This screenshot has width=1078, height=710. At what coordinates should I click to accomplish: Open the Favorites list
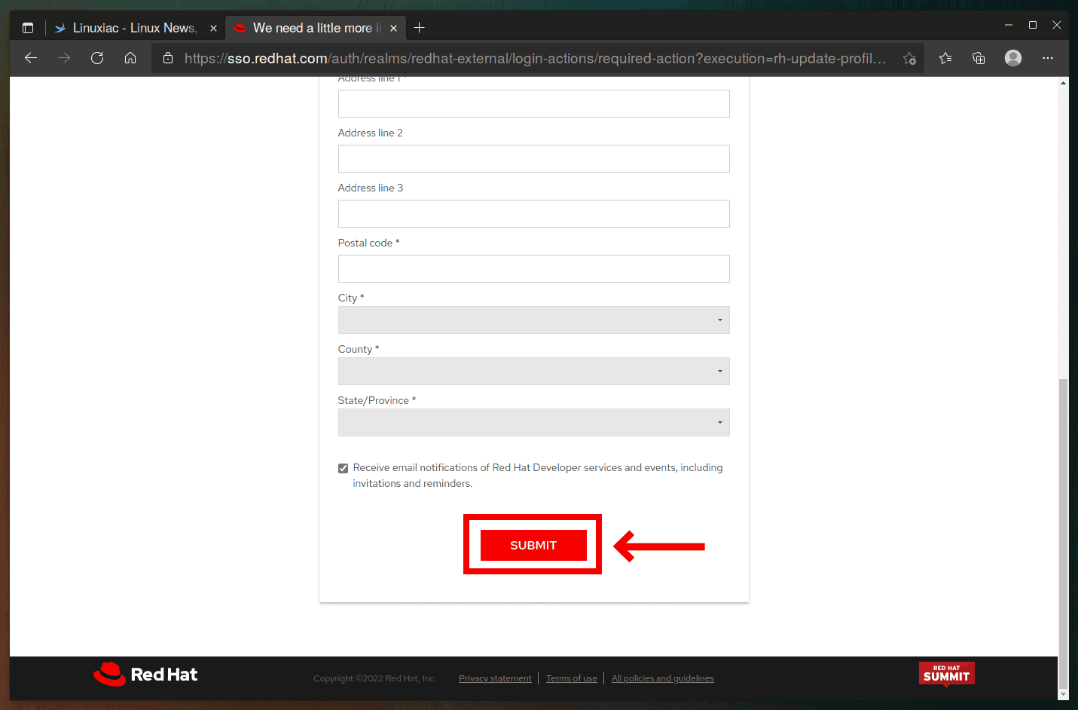pyautogui.click(x=945, y=58)
